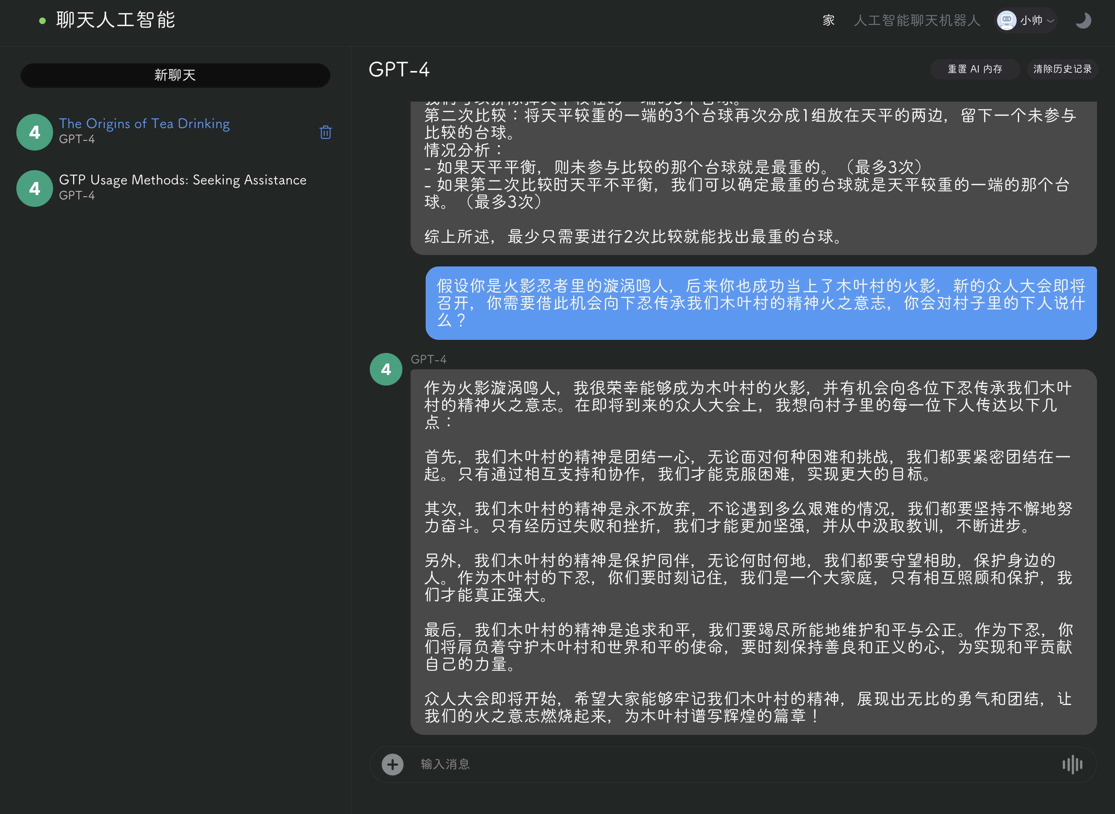This screenshot has width=1115, height=814.
Task: Select "GTP Usage Methods: Seeking Assistance" chat
Action: (x=183, y=180)
